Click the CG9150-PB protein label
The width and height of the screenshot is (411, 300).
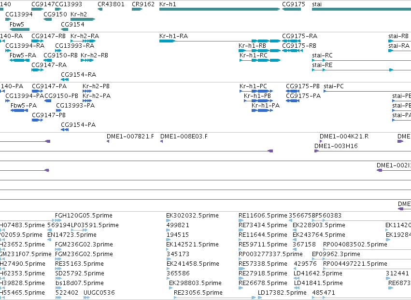61,96
